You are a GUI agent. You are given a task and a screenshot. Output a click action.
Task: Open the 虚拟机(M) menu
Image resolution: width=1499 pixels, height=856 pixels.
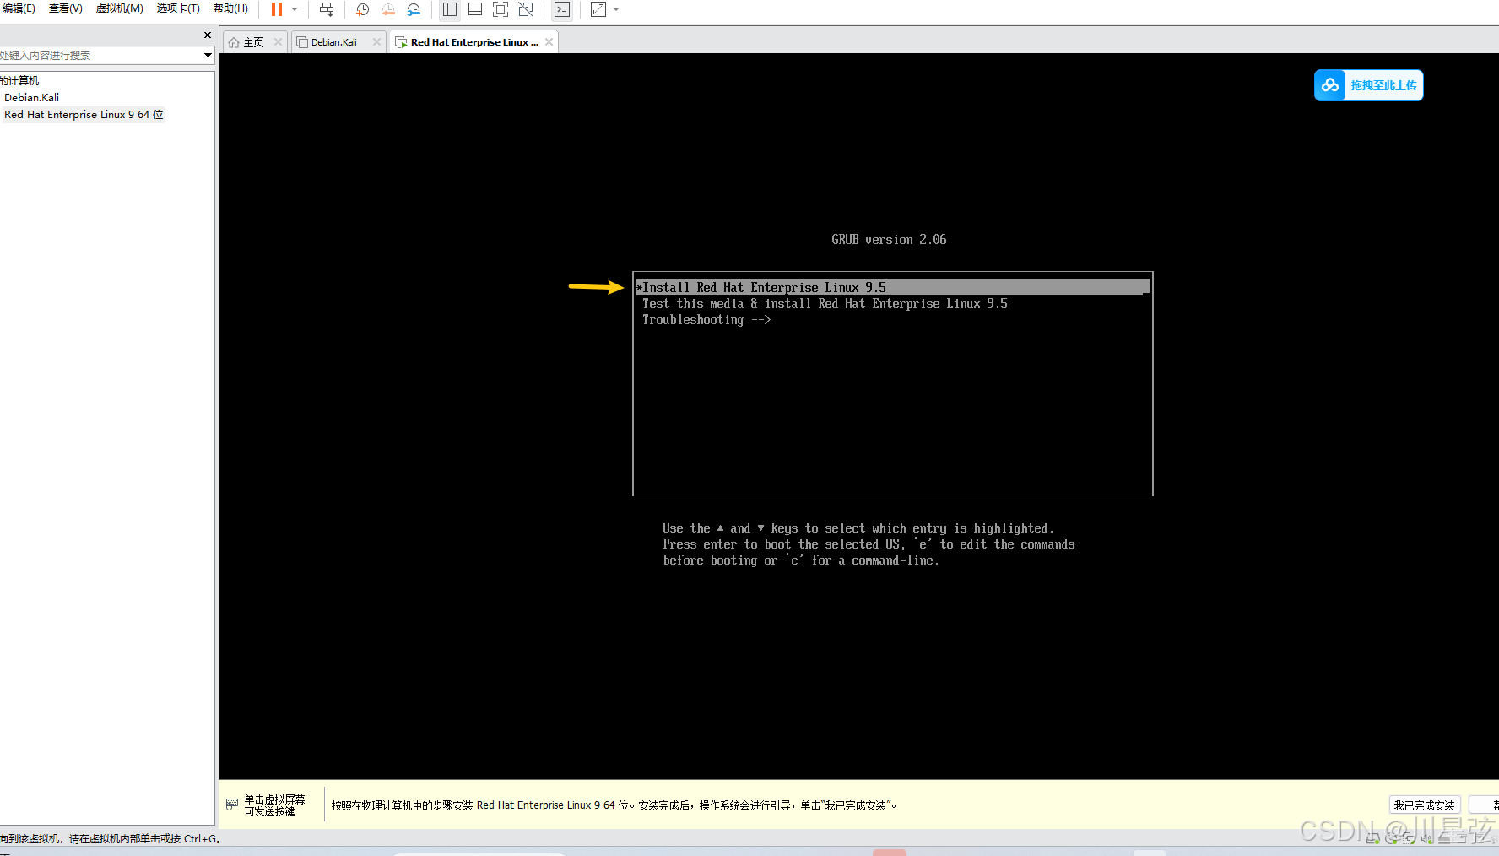(x=119, y=8)
